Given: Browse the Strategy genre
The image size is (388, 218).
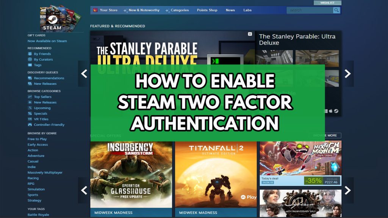Looking at the screenshot, I should [x=34, y=201].
